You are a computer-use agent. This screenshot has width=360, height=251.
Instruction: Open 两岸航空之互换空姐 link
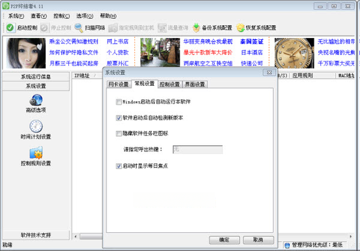click(x=208, y=64)
